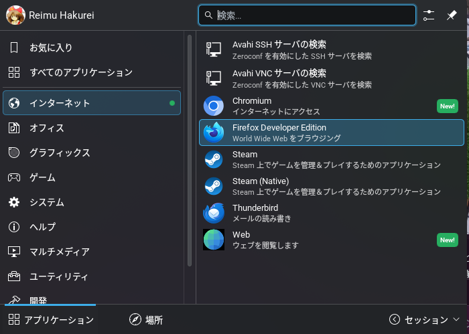Open the launcher configure settings button
This screenshot has height=334, width=469.
tap(429, 15)
